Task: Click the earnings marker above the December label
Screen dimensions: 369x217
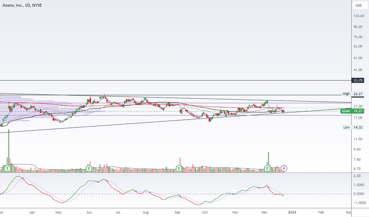Action: click(x=267, y=168)
